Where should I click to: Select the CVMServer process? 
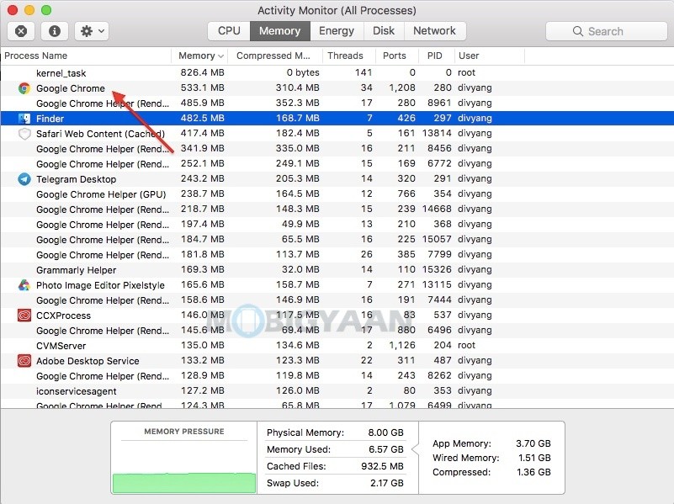(x=337, y=346)
